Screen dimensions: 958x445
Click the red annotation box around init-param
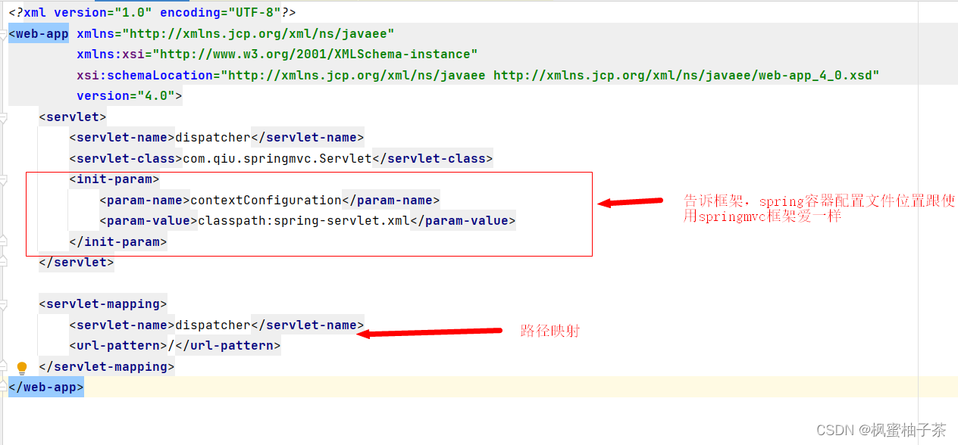(x=309, y=173)
